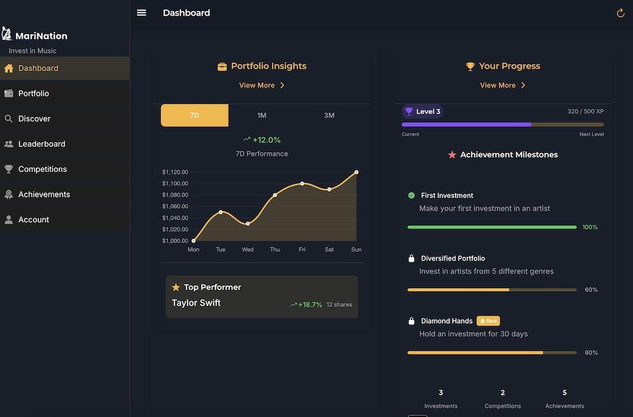Click the Competitions trophy icon in sidebar

(x=9, y=170)
